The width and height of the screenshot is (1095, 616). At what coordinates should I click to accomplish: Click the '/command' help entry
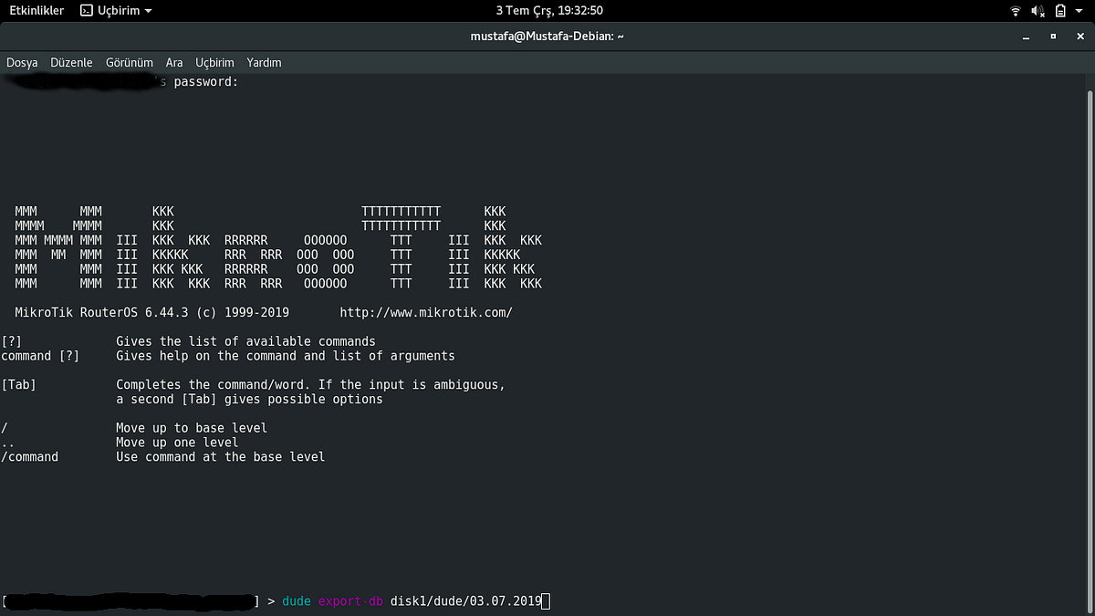29,456
